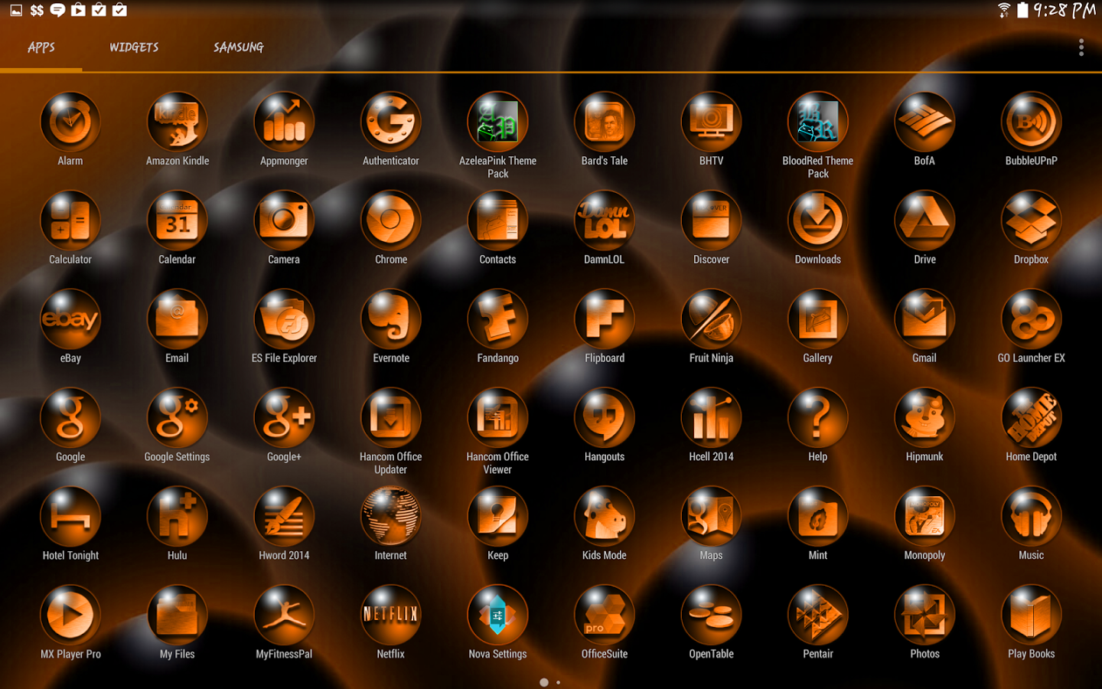Launch Amazon Kindle
This screenshot has height=689, width=1102.
click(x=178, y=122)
